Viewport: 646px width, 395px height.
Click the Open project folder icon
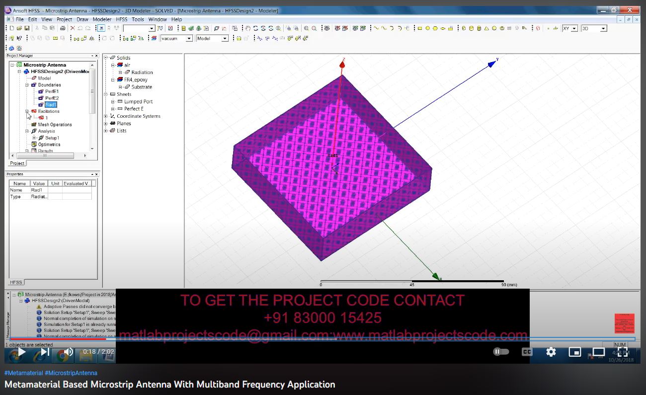point(19,28)
